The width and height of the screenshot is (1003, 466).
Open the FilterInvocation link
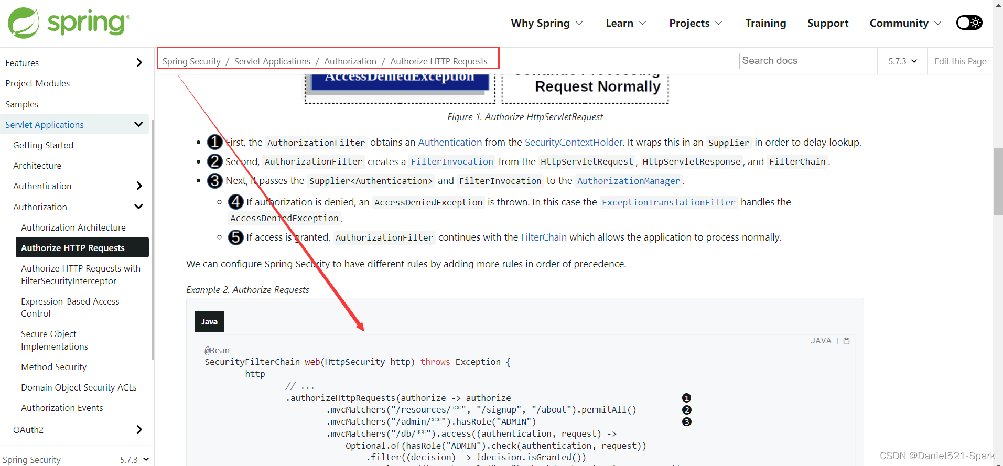[452, 162]
